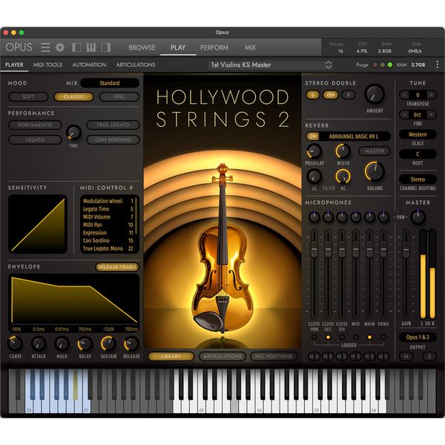
Task: Open the Western scale dropdown
Action: point(418,134)
